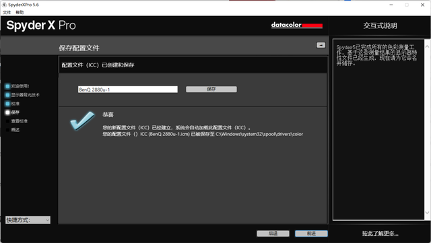
Task: Select the 校准 step marker
Action: coord(7,104)
